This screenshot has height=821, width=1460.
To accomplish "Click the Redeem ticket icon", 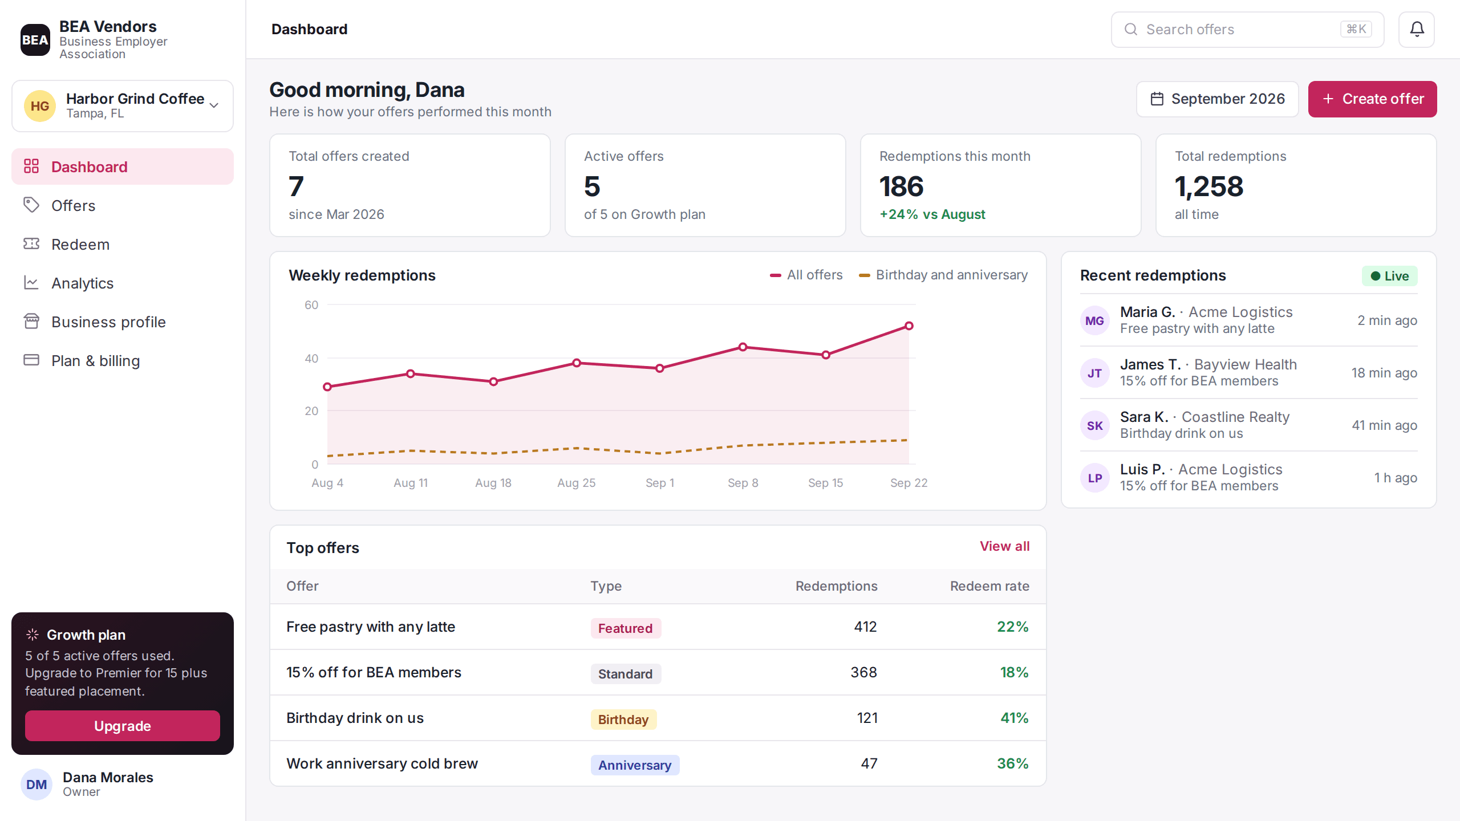I will click(x=31, y=243).
